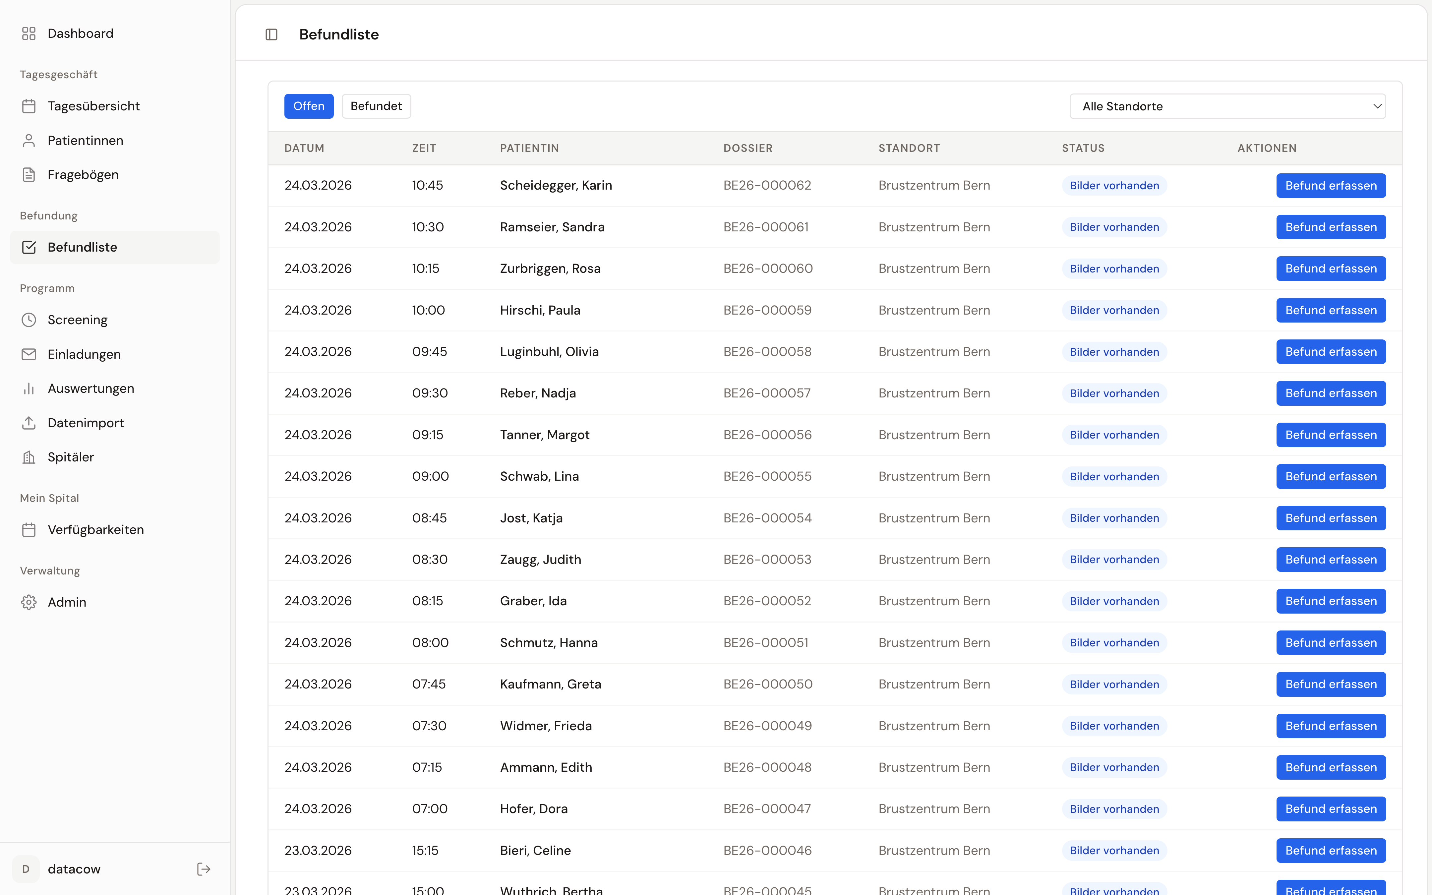Viewport: 1432px width, 895px height.
Task: Open Tagesübersicht in the sidebar
Action: [x=93, y=106]
